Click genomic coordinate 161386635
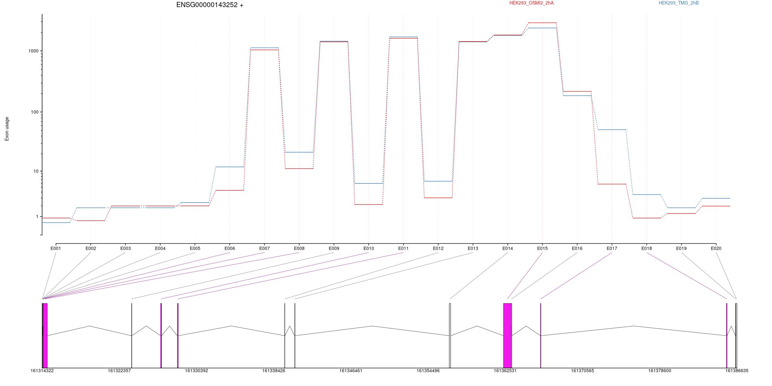The width and height of the screenshot is (772, 386). coord(737,371)
